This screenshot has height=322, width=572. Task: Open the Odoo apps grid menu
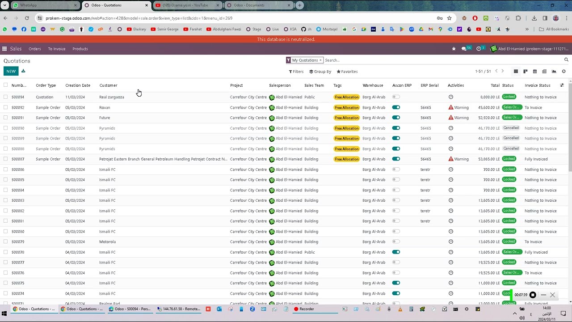[4, 49]
